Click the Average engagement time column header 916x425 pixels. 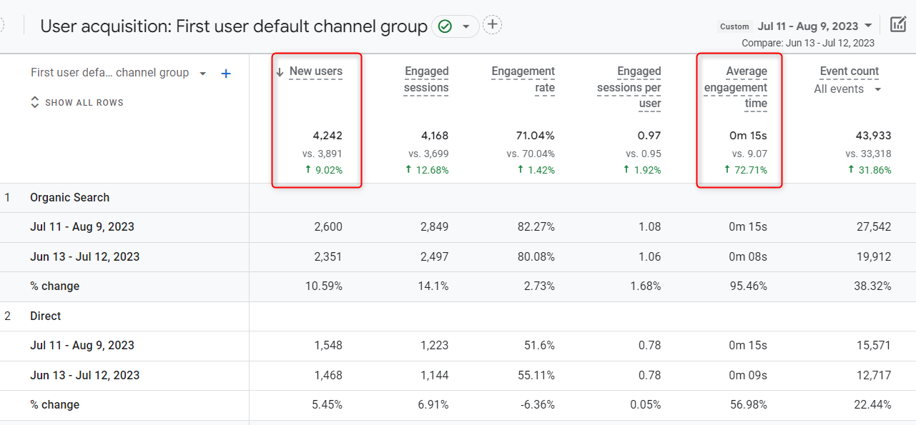point(736,88)
